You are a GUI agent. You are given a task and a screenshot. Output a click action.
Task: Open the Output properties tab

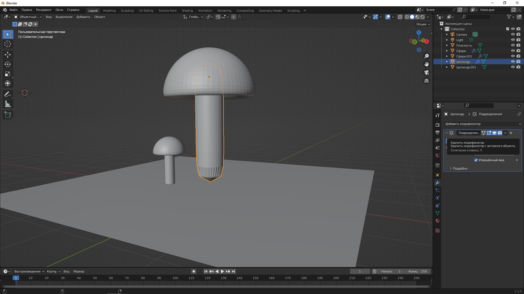tap(437, 132)
